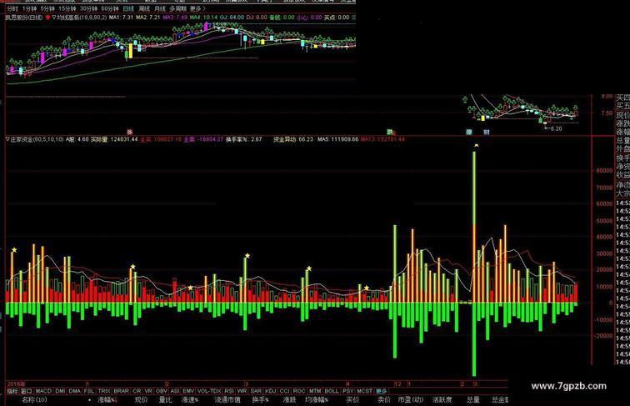630x406 pixels.
Task: Click the 换手率% 2.67 readout
Action: coord(244,139)
